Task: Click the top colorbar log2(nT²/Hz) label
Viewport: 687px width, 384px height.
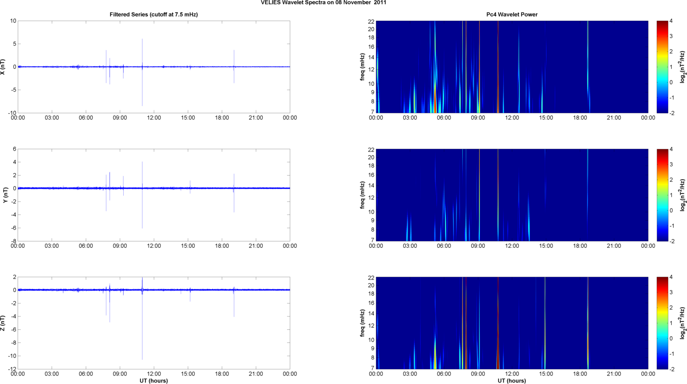Action: [683, 67]
